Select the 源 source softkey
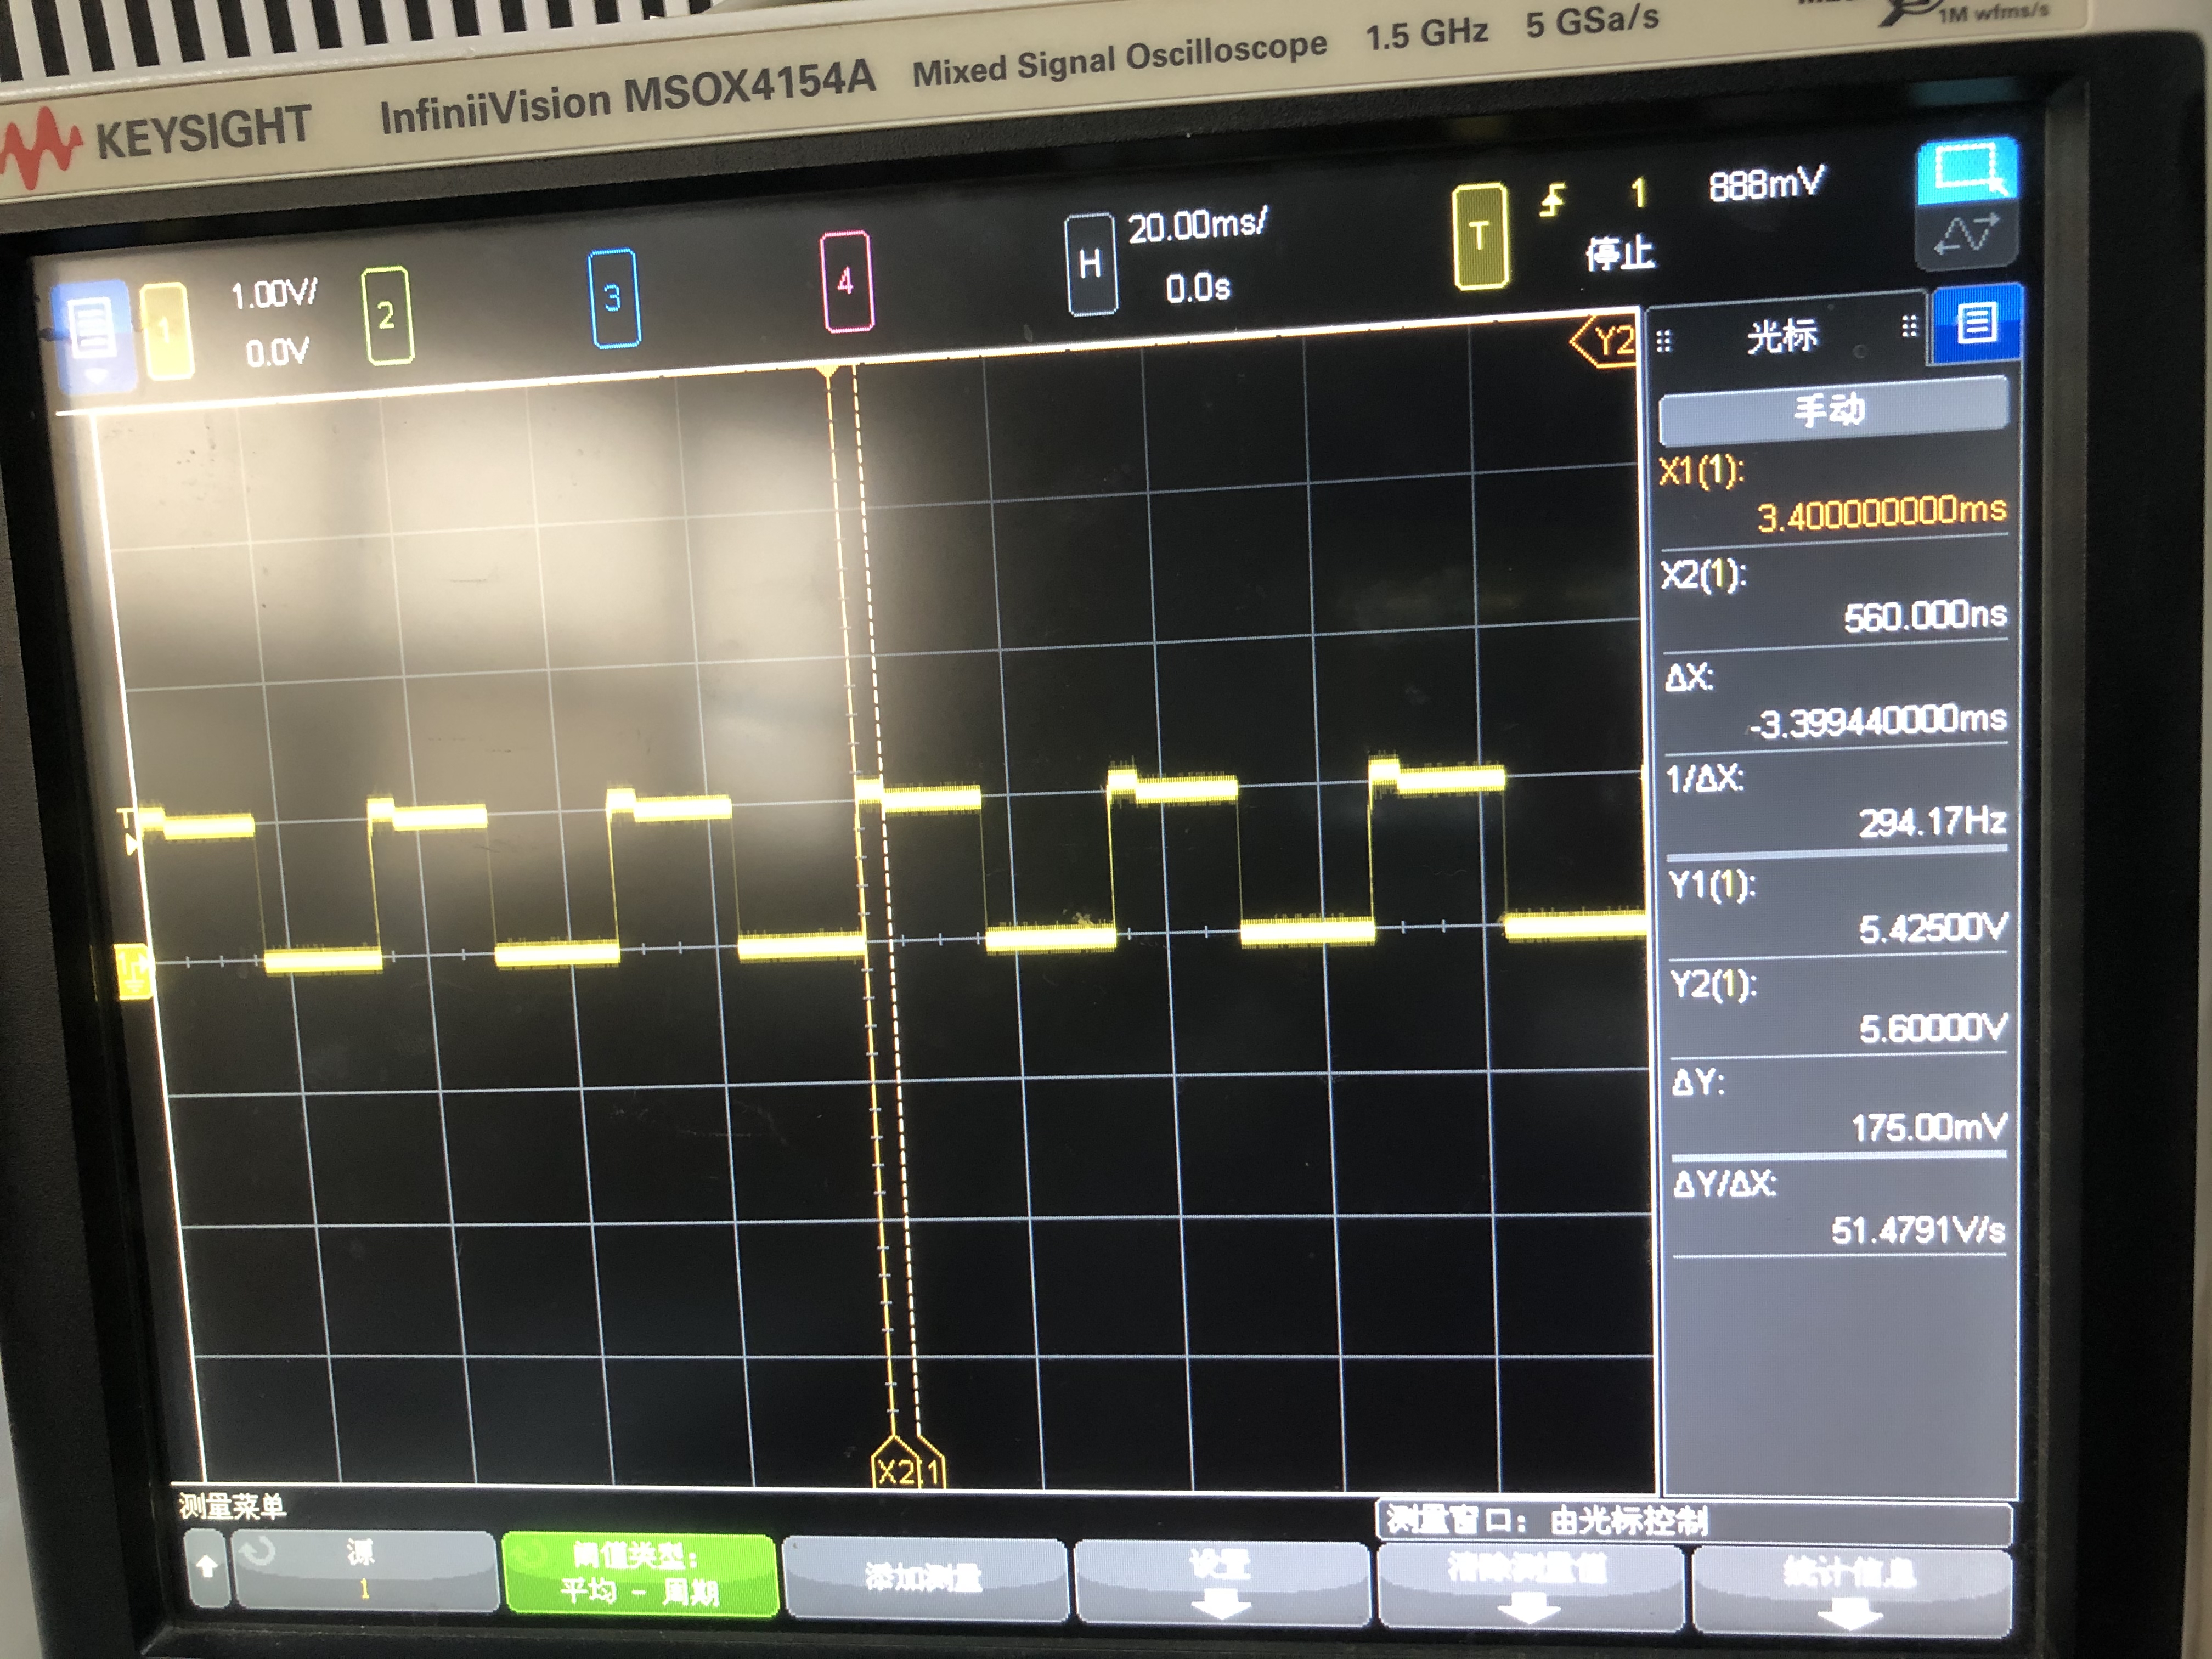This screenshot has height=1659, width=2212. tap(363, 1570)
